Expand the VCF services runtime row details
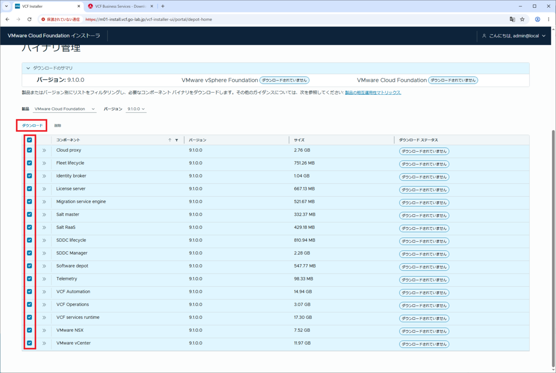 coord(44,317)
